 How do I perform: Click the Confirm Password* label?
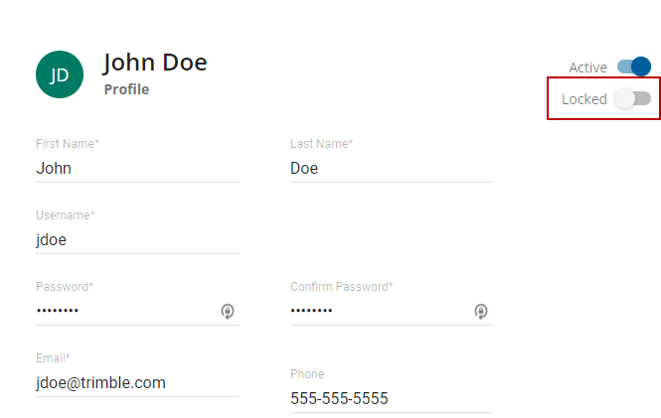[341, 287]
